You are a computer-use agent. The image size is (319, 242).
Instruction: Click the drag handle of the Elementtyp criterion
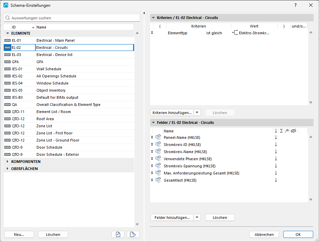pyautogui.click(x=152, y=33)
